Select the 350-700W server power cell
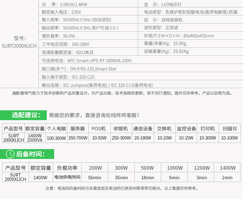 [78, 138]
